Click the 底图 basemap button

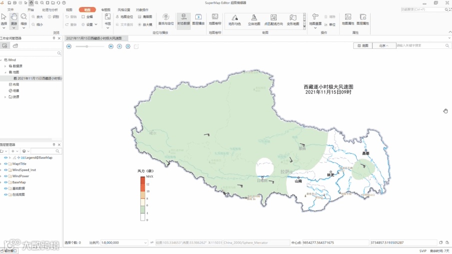(363, 45)
